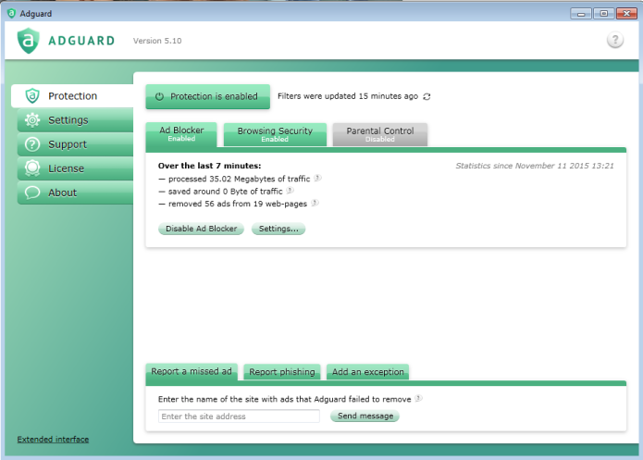Viewport: 643px width, 460px height.
Task: Click Adguard icon in window title bar
Action: point(11,14)
